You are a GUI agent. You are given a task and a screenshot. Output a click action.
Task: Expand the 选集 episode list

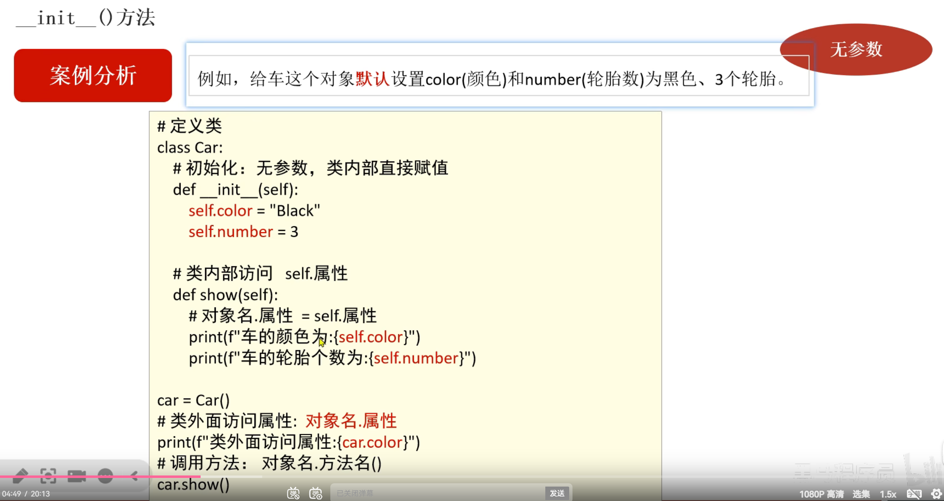click(861, 494)
